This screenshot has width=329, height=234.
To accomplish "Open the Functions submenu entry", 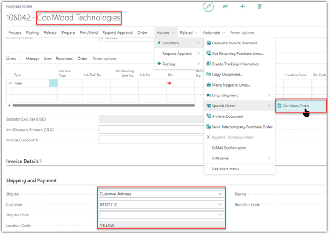I will [x=179, y=43].
